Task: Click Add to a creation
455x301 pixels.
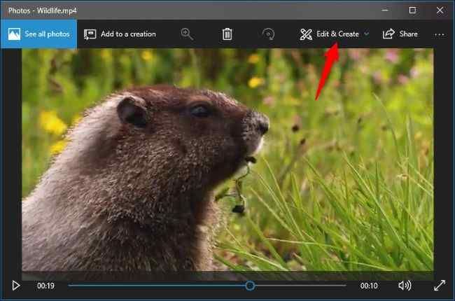Action: [x=120, y=34]
